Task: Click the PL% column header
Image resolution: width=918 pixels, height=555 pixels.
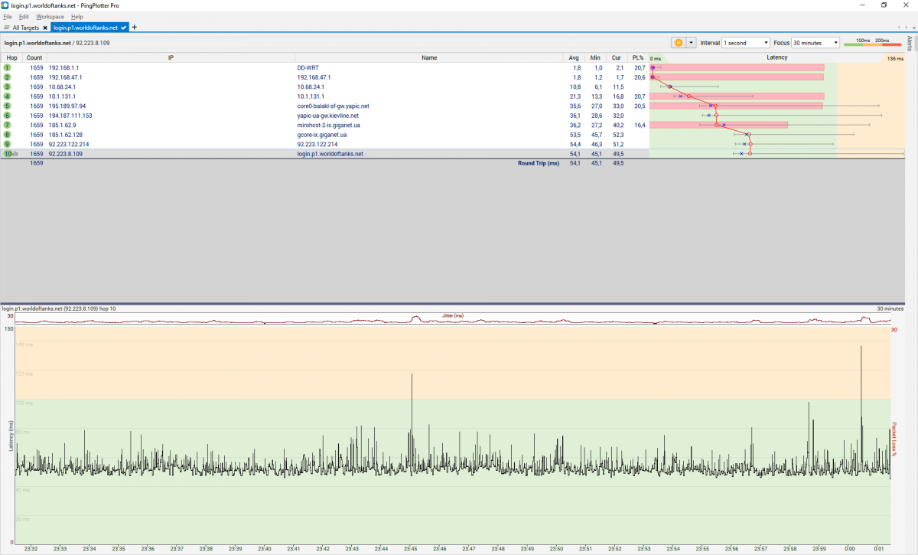Action: click(638, 57)
